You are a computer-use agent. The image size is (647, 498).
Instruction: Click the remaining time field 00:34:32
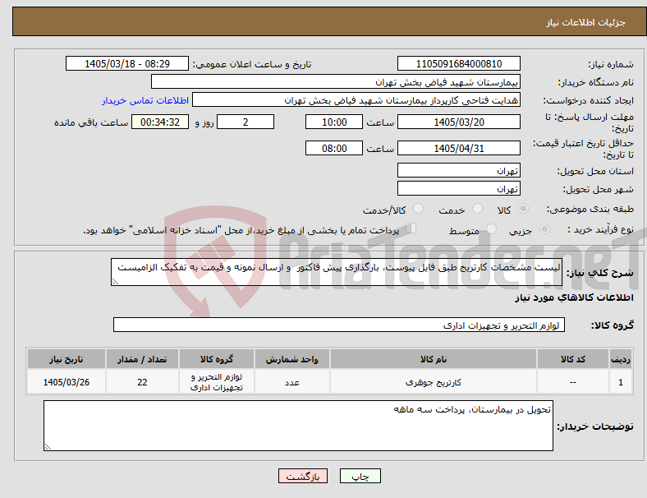(160, 122)
